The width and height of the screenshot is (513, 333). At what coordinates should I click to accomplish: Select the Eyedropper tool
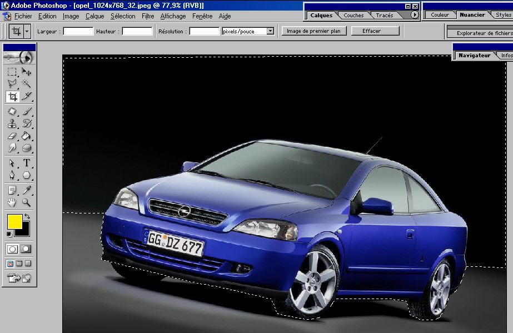[27, 190]
